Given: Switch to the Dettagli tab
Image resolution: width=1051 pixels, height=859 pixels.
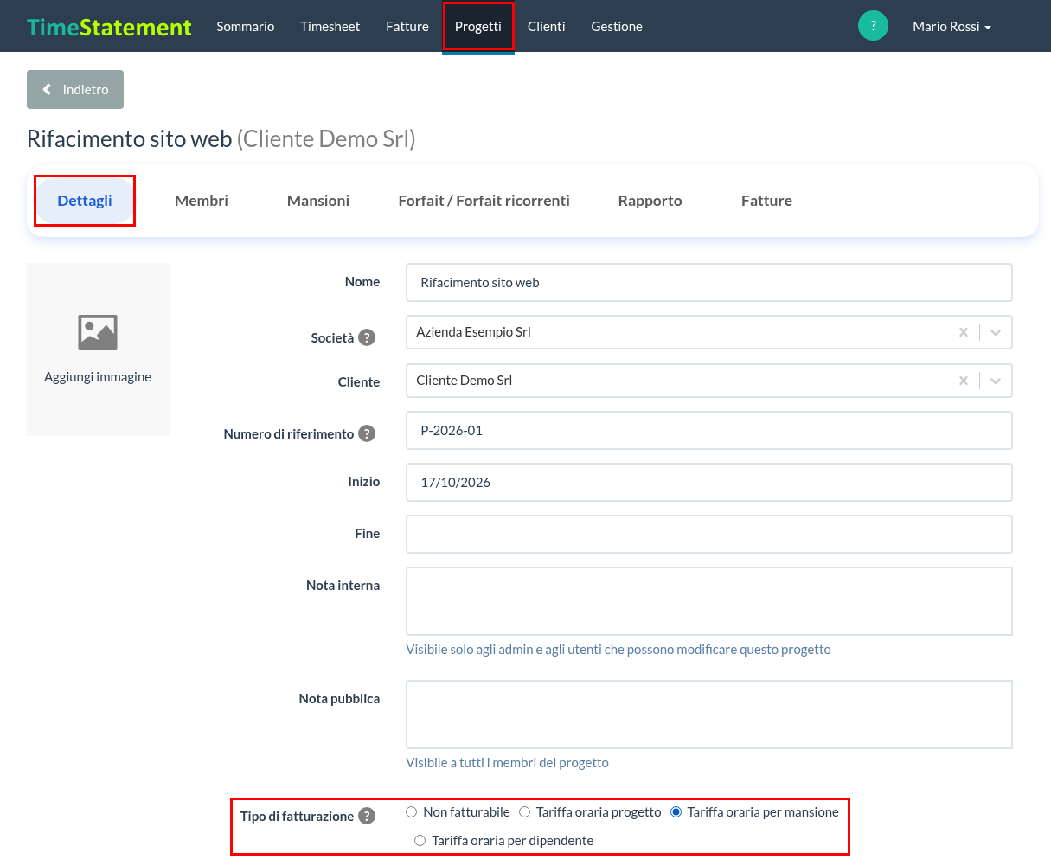Looking at the screenshot, I should pyautogui.click(x=85, y=201).
